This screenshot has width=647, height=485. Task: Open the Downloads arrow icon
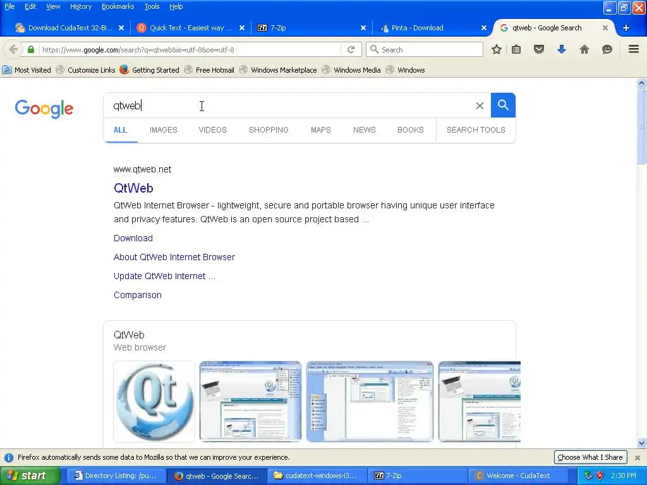562,49
